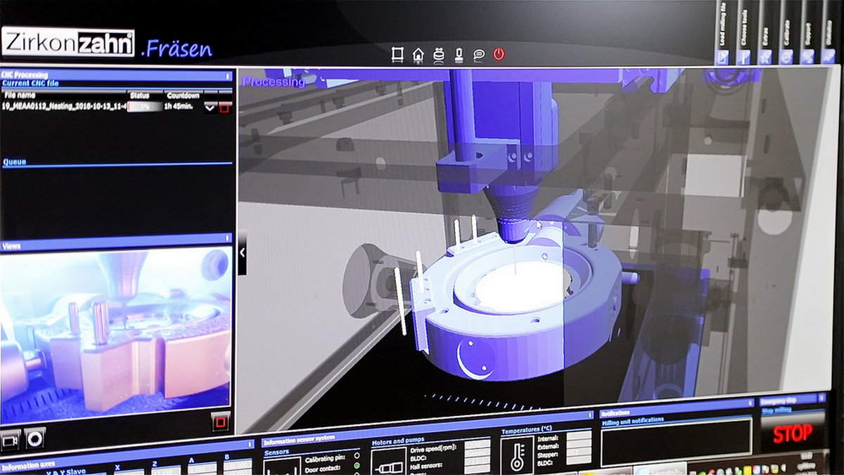
Task: Collapse the left side panel arrow
Action: (242, 252)
